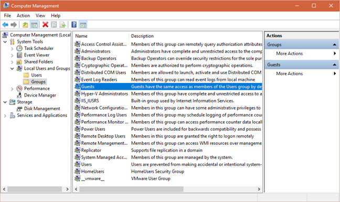This screenshot has height=202, width=340.
Task: Collapse the Groups section in Actions pane
Action: pyautogui.click(x=334, y=45)
